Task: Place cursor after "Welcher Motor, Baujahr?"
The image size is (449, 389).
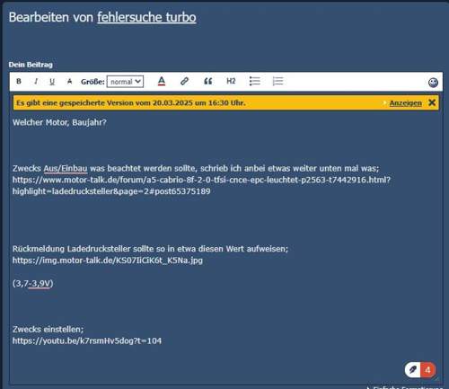Action: pos(107,122)
